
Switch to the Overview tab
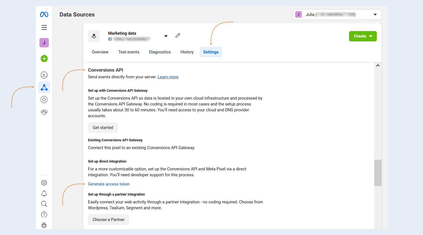(x=100, y=52)
